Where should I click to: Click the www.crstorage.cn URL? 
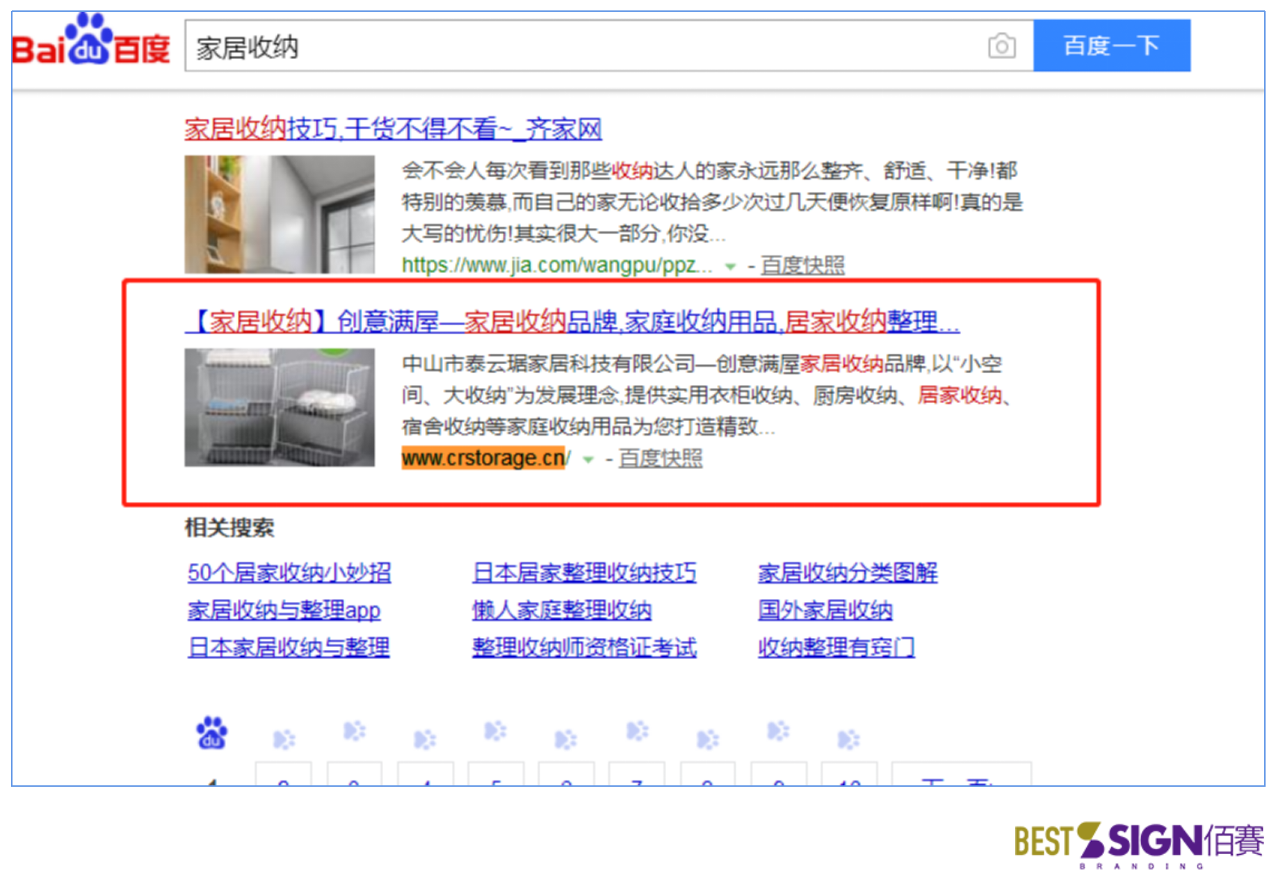coord(485,458)
